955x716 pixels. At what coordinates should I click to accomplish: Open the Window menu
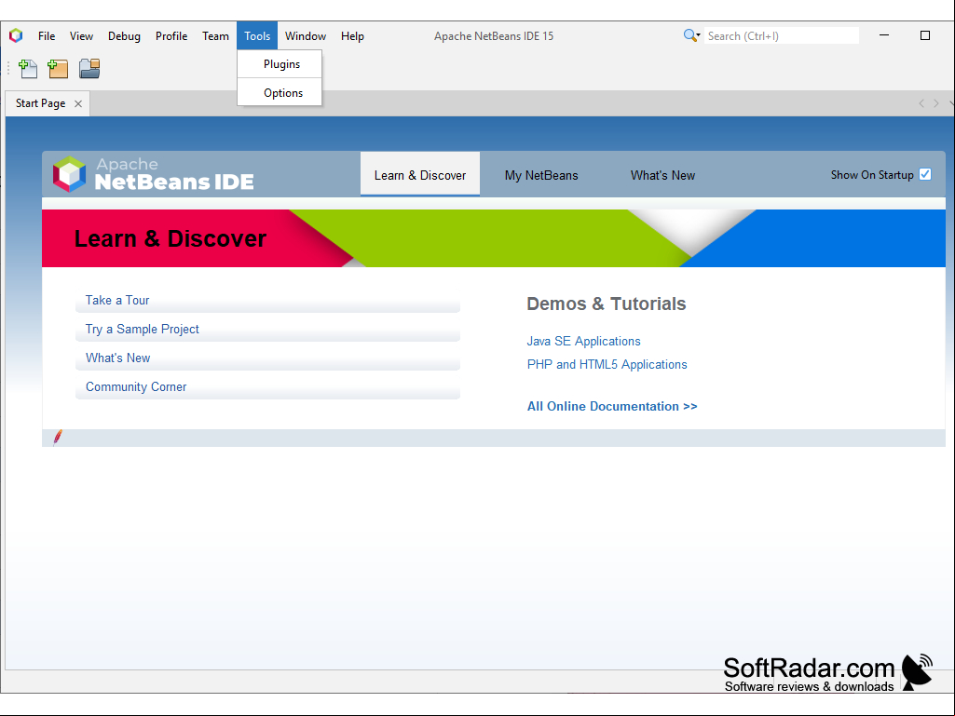click(306, 36)
